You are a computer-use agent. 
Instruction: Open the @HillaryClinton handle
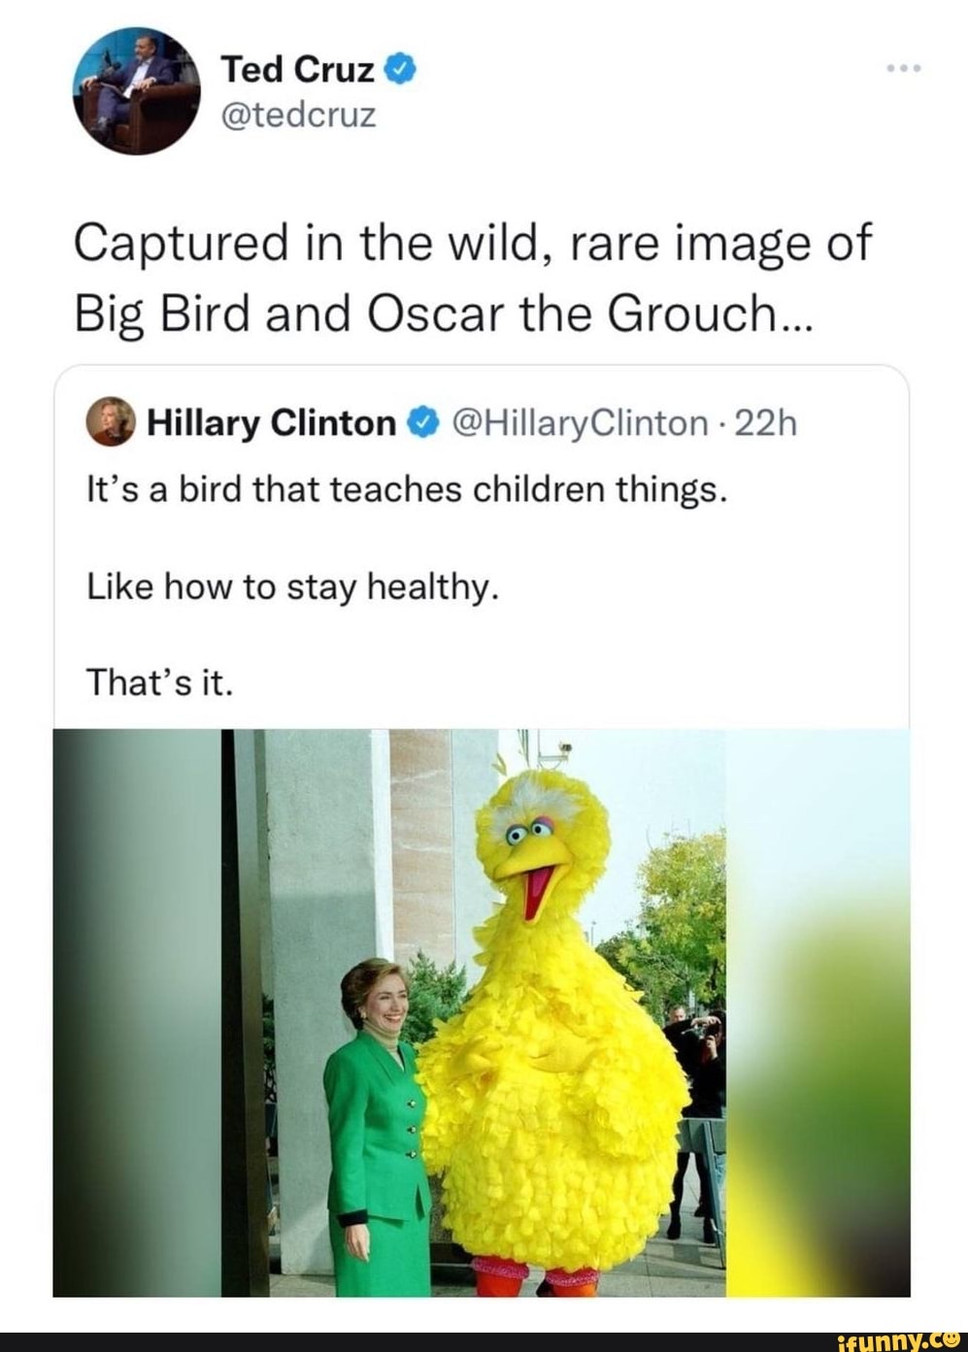coord(576,423)
